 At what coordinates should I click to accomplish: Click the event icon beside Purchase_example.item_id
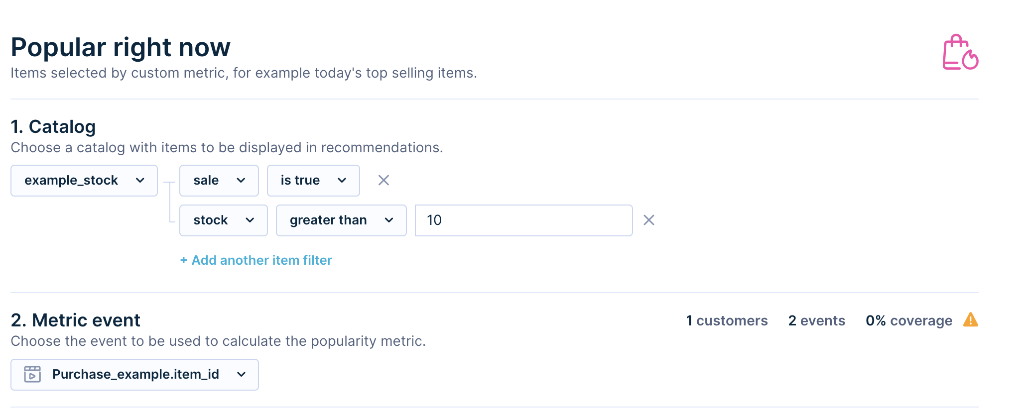(x=33, y=374)
